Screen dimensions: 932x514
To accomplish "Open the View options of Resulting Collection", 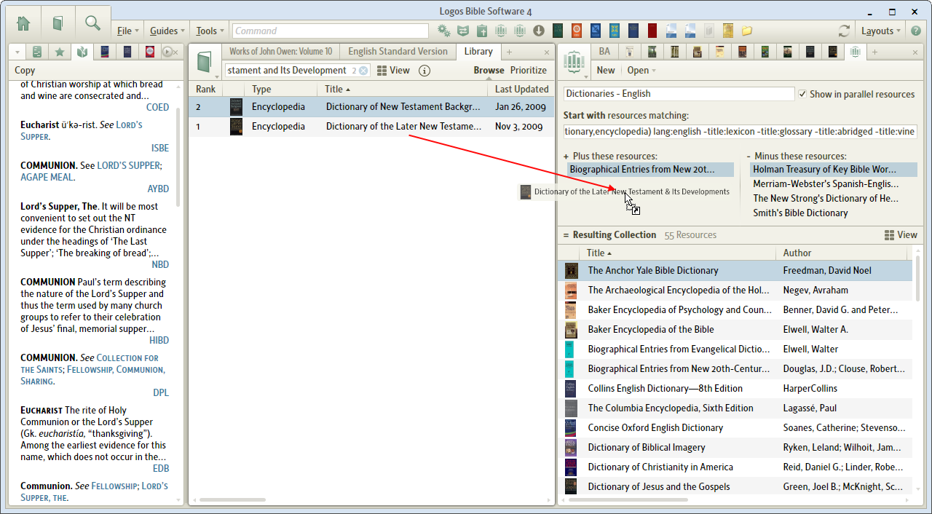I will click(901, 234).
